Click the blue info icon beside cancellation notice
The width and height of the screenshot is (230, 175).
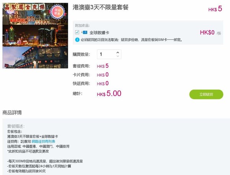point(77,40)
